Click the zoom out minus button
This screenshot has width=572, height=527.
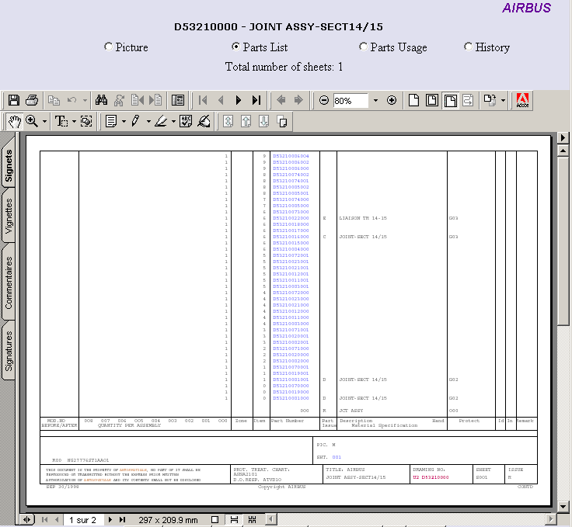[323, 100]
